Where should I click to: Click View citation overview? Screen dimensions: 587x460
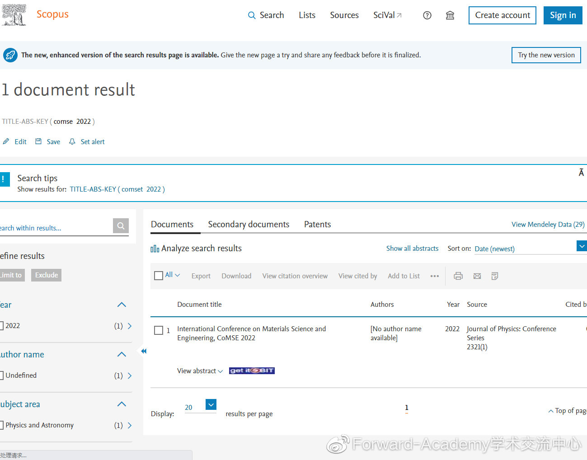tap(295, 276)
